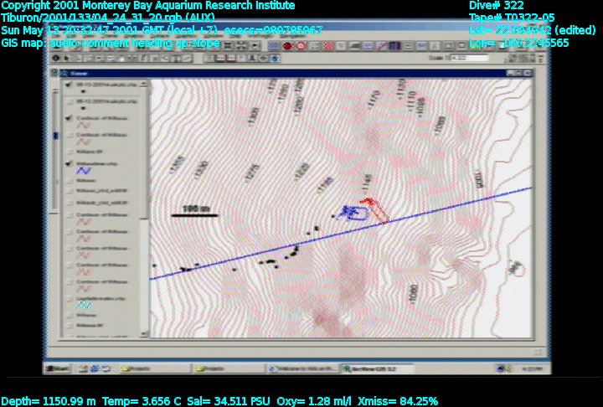Click the red checkered grid toolbar icon
The width and height of the screenshot is (603, 407).
328,46
